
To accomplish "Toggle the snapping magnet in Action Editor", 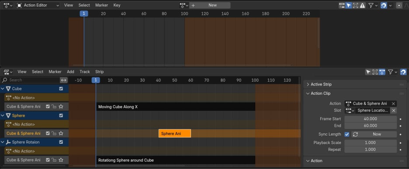I will (x=384, y=6).
